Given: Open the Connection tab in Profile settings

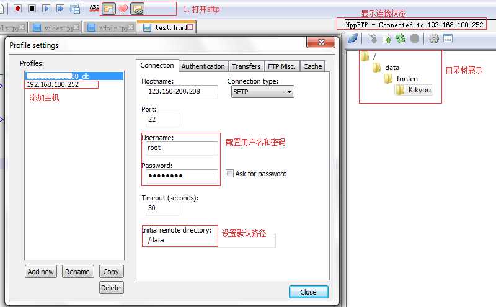Looking at the screenshot, I should pyautogui.click(x=157, y=65).
